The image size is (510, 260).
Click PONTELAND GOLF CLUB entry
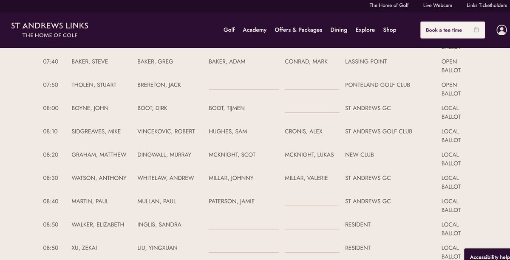tap(377, 85)
